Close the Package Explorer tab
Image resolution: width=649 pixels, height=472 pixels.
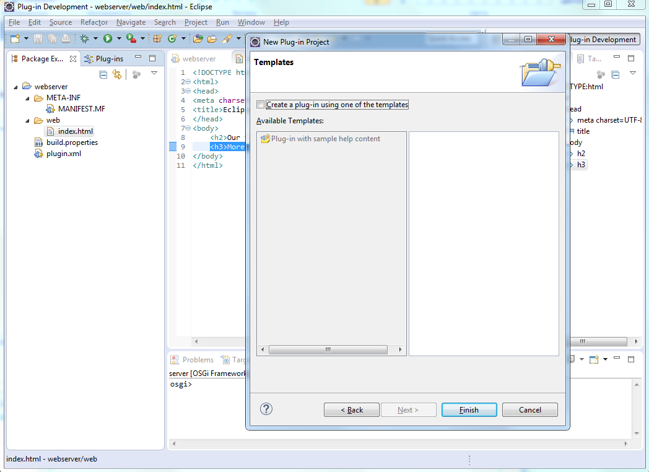pyautogui.click(x=73, y=59)
